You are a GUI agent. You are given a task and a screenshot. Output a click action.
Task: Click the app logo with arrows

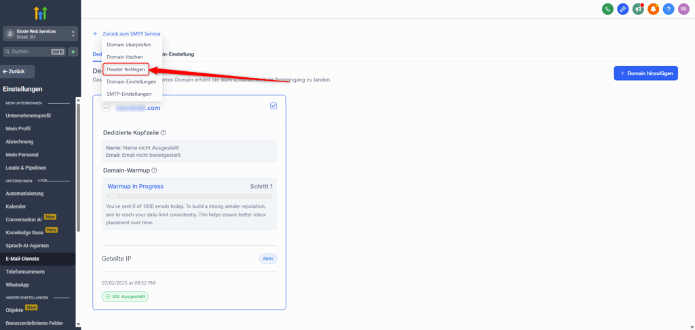[x=40, y=14]
